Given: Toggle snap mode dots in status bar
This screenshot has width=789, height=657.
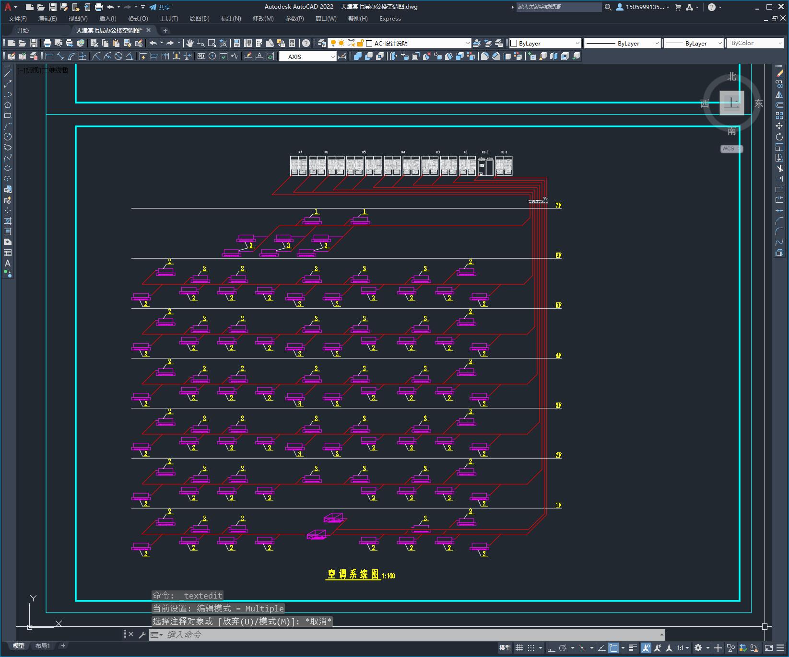Looking at the screenshot, I should click(x=531, y=648).
